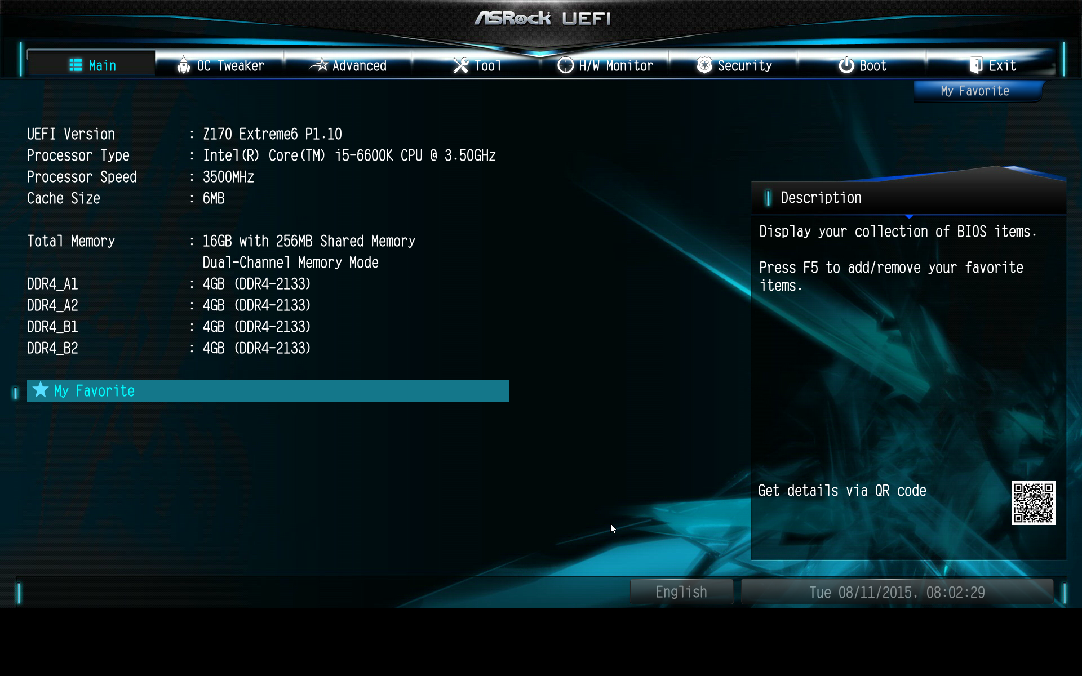Click the Press F5 to add/remove text
Viewport: 1082px width, 676px height.
coord(891,276)
